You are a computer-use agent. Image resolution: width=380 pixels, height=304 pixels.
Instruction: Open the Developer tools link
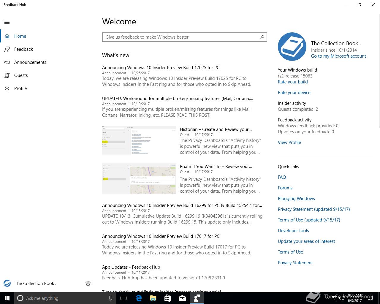[293, 231]
